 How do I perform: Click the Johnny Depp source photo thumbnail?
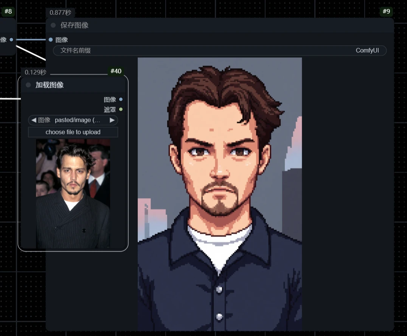point(73,193)
